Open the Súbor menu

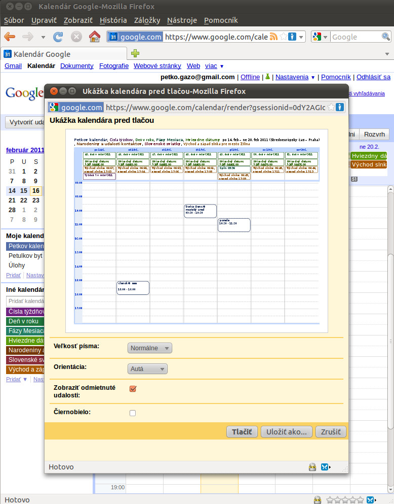(14, 20)
